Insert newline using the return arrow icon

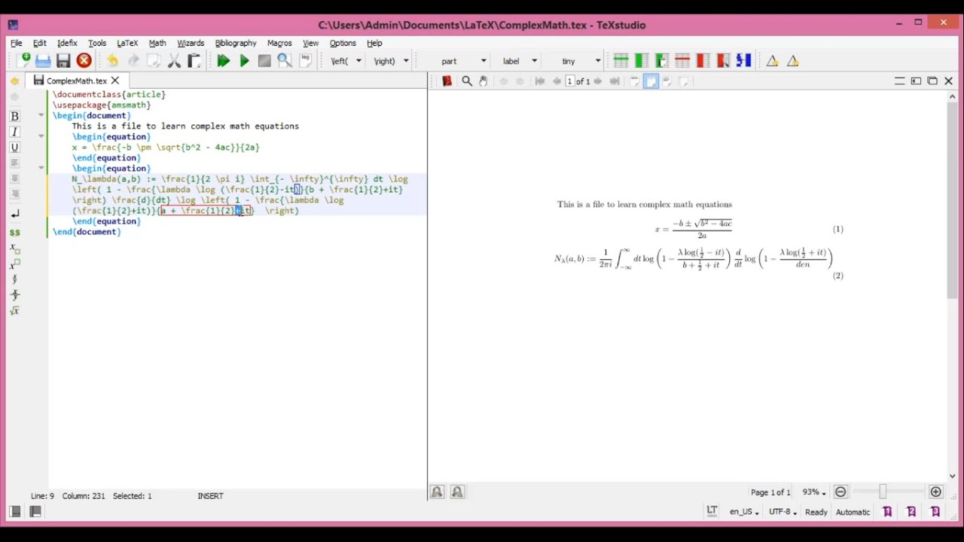coord(14,215)
